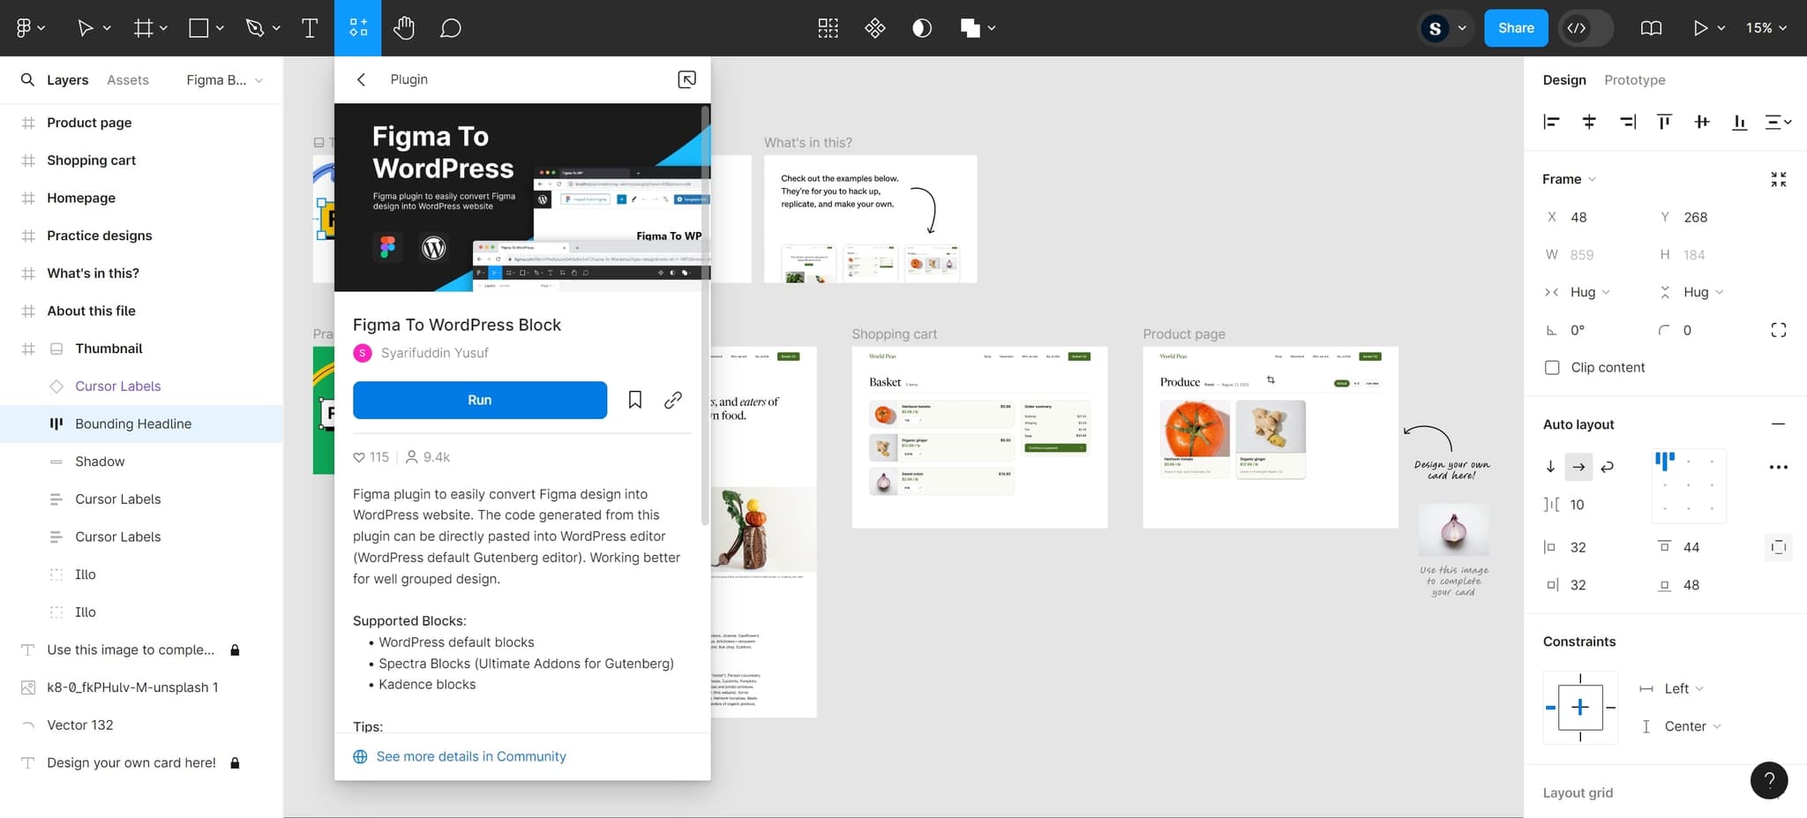Open the width Hug sizing dropdown

click(x=1589, y=292)
